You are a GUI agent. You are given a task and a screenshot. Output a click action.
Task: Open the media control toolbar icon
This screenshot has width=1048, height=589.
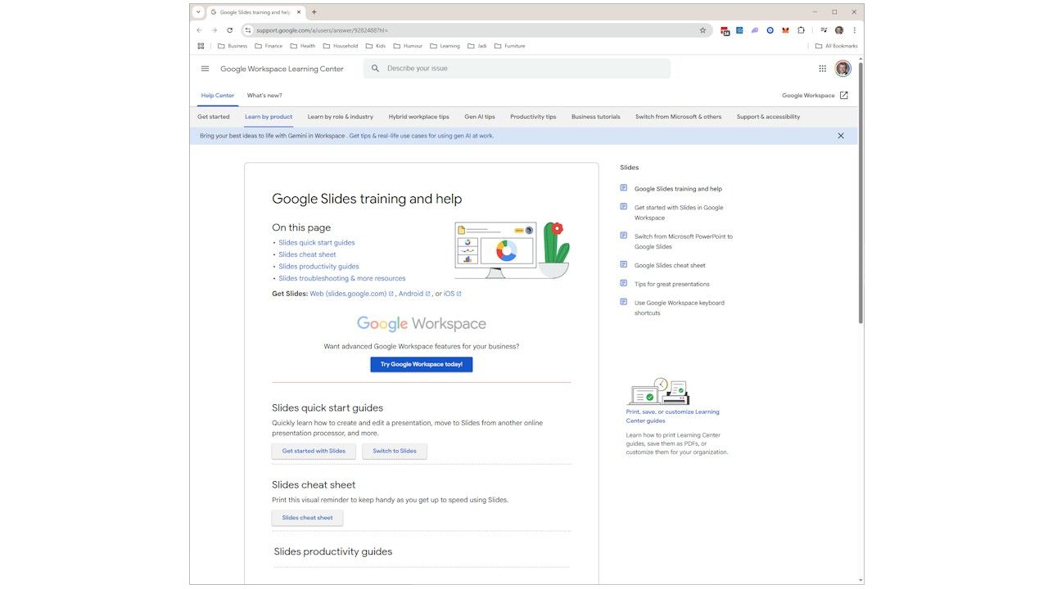824,30
